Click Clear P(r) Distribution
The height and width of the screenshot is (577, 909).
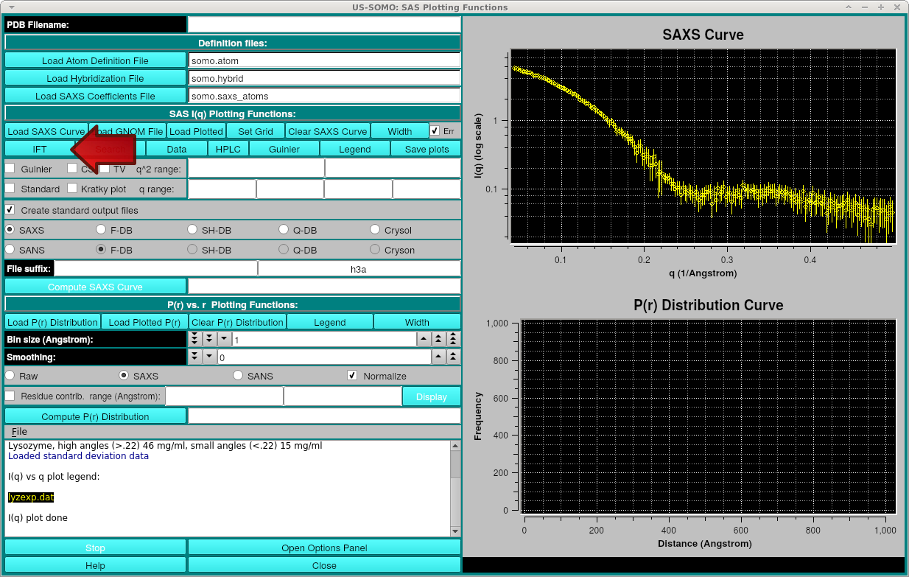click(x=237, y=321)
